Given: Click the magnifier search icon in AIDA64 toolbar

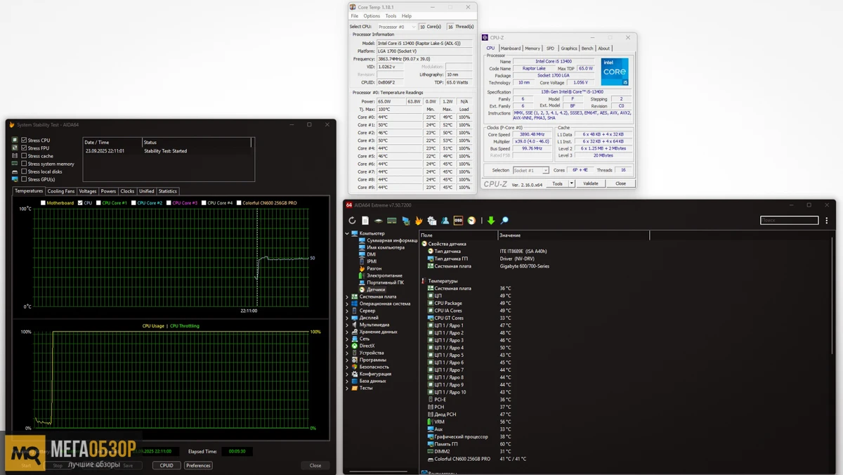Looking at the screenshot, I should (504, 221).
